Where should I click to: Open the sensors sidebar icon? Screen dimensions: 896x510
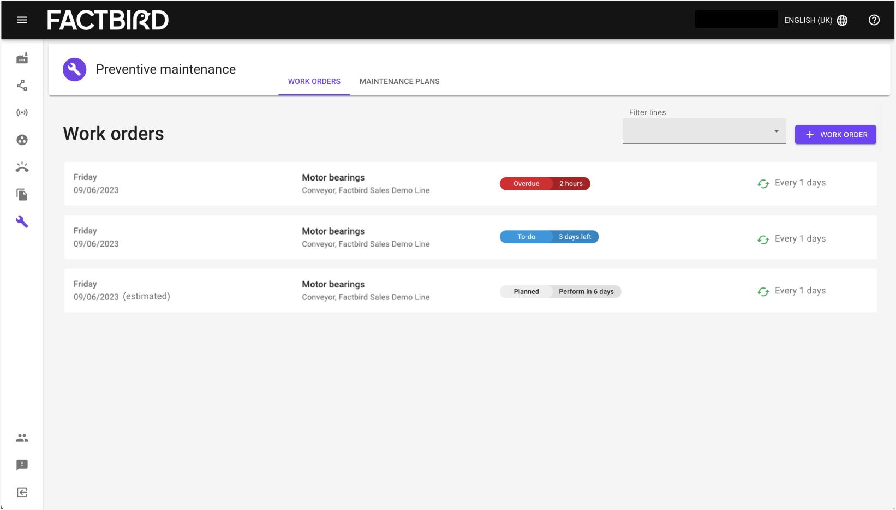(x=22, y=112)
